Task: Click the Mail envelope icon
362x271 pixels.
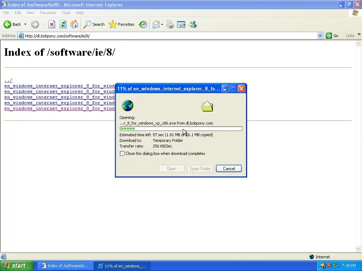Action: click(x=156, y=24)
